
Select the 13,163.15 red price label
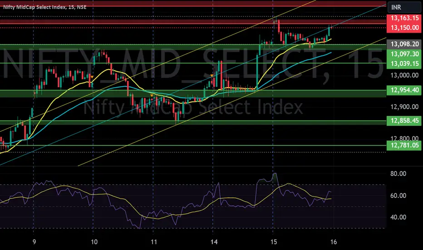[404, 18]
